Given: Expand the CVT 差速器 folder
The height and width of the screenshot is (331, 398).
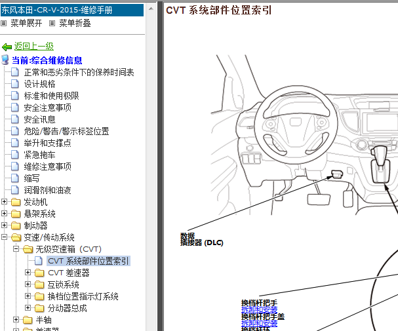Looking at the screenshot, I should pos(28,273).
